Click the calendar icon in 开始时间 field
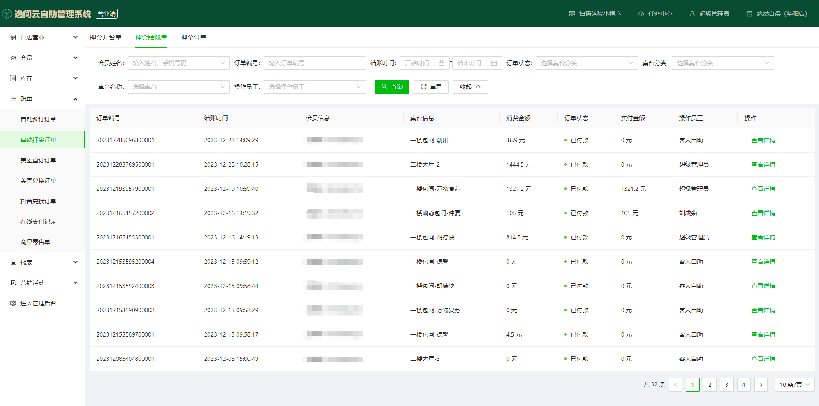 441,63
